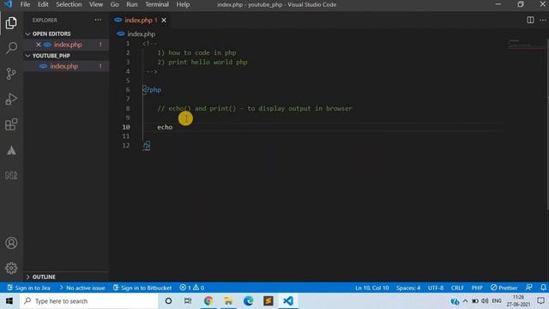The height and width of the screenshot is (309, 549).
Task: Open the Help menu
Action: 183,4
